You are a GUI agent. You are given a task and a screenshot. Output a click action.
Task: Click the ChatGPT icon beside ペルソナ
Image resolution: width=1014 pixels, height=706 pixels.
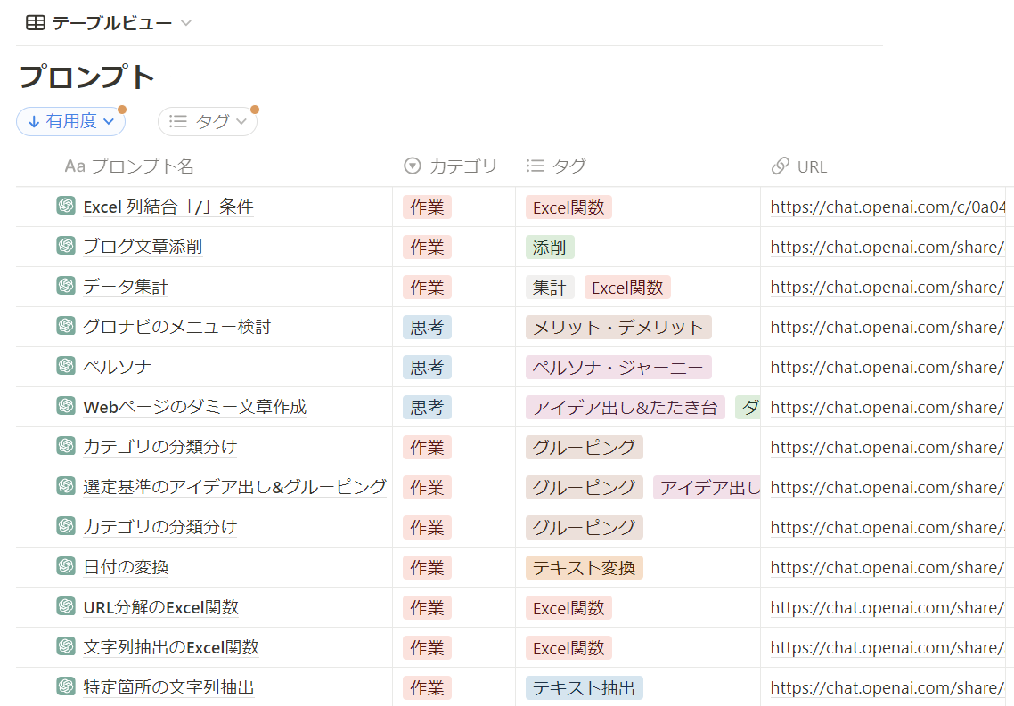[x=65, y=367]
